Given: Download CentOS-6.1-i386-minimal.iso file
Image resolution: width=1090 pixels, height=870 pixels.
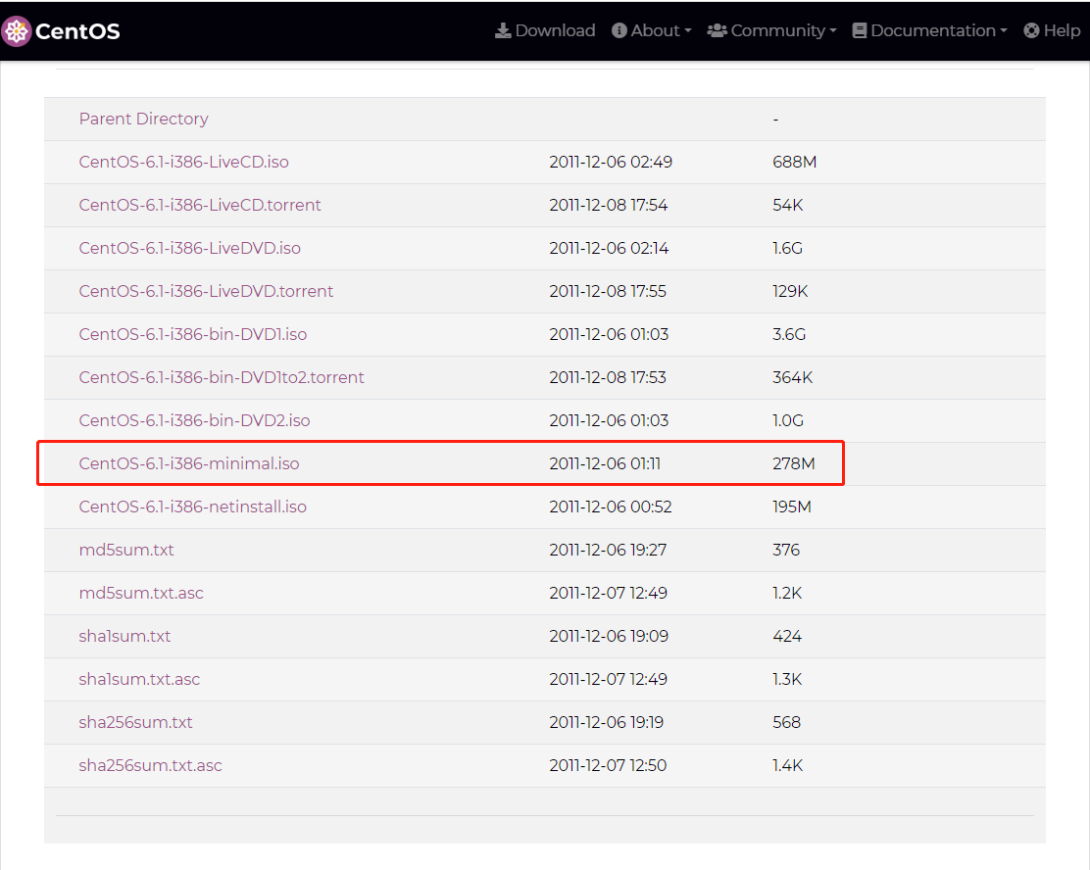Looking at the screenshot, I should 189,463.
